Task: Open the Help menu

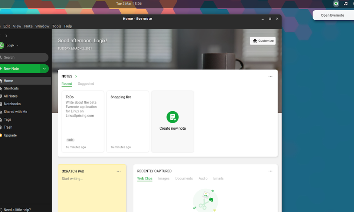Action: (68, 26)
